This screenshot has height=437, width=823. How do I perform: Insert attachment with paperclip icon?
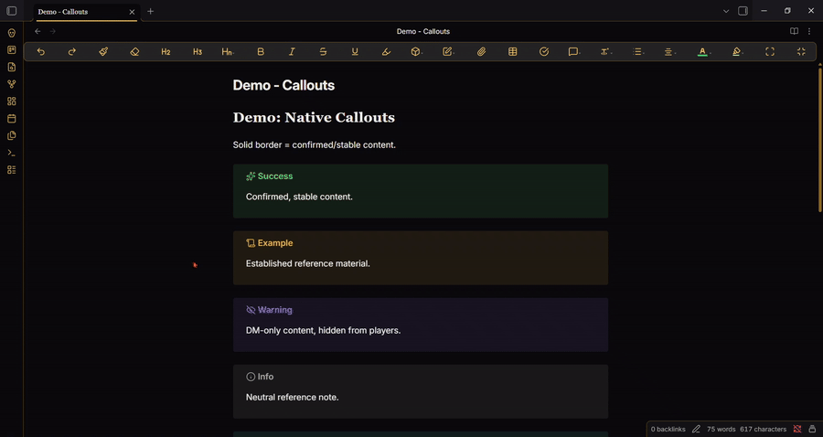tap(481, 51)
